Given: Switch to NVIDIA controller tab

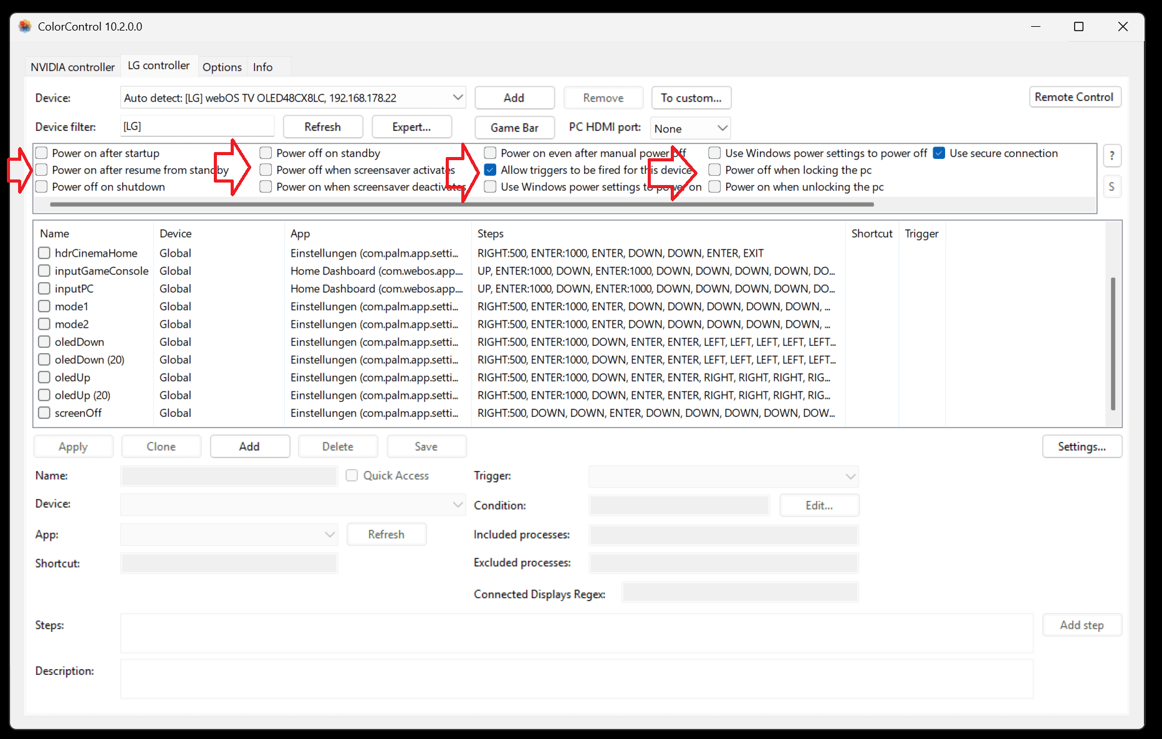Looking at the screenshot, I should point(73,67).
